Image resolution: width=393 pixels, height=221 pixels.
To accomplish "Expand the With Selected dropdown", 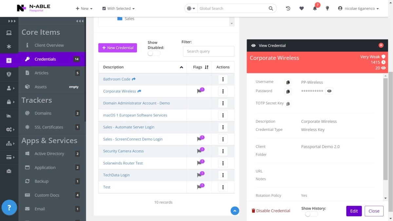I will (118, 9).
